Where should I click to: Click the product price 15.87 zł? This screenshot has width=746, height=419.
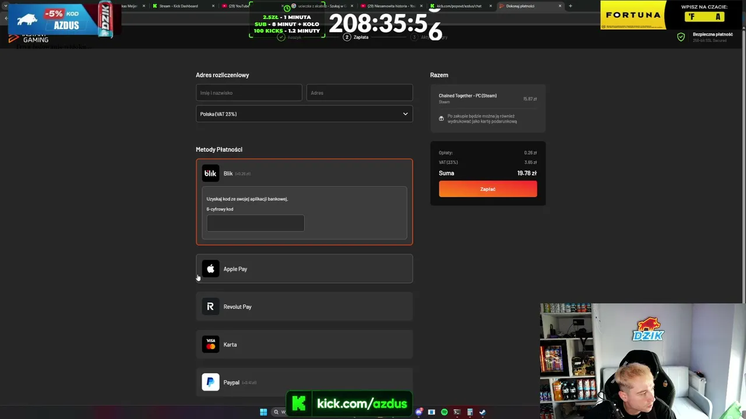tap(530, 99)
